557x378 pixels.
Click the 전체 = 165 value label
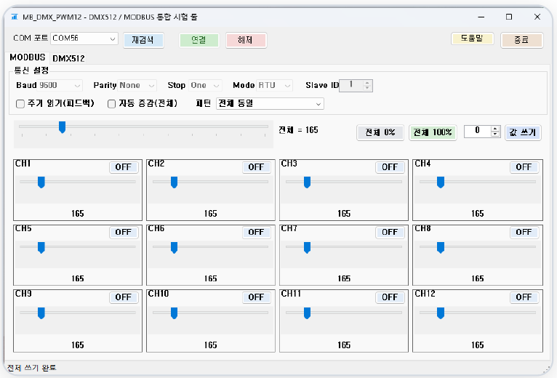[x=298, y=130]
